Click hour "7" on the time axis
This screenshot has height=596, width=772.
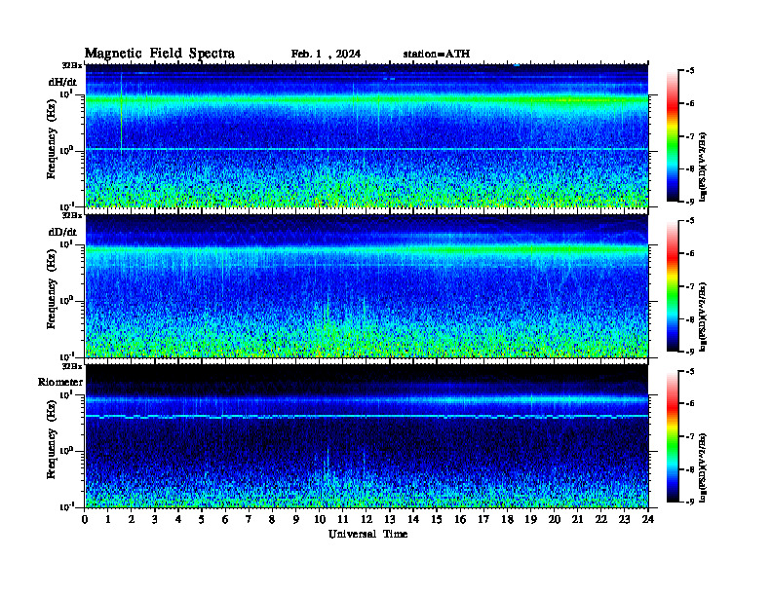(250, 519)
